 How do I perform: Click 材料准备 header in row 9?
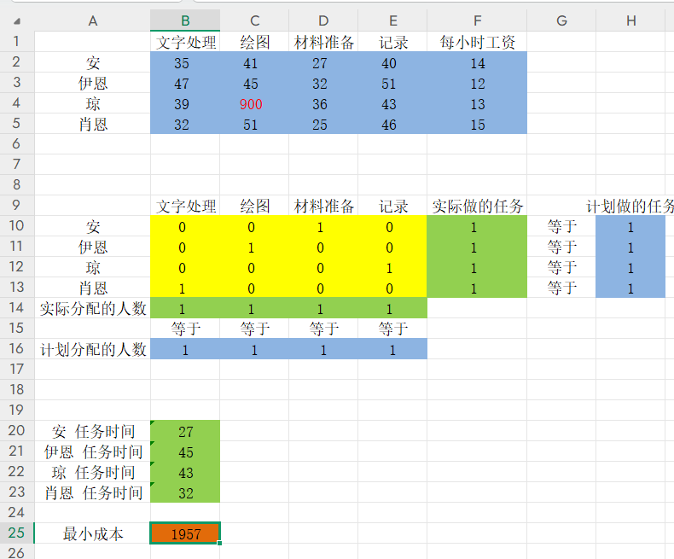click(323, 206)
